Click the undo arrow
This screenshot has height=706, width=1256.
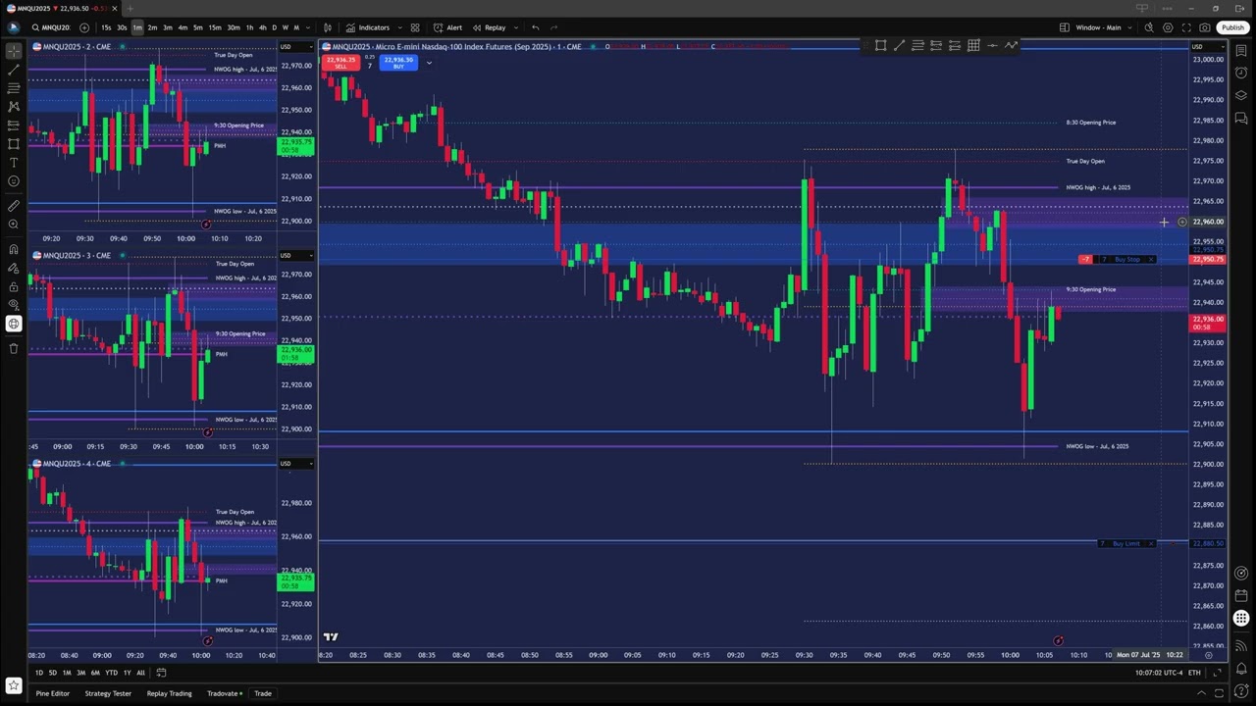535,27
